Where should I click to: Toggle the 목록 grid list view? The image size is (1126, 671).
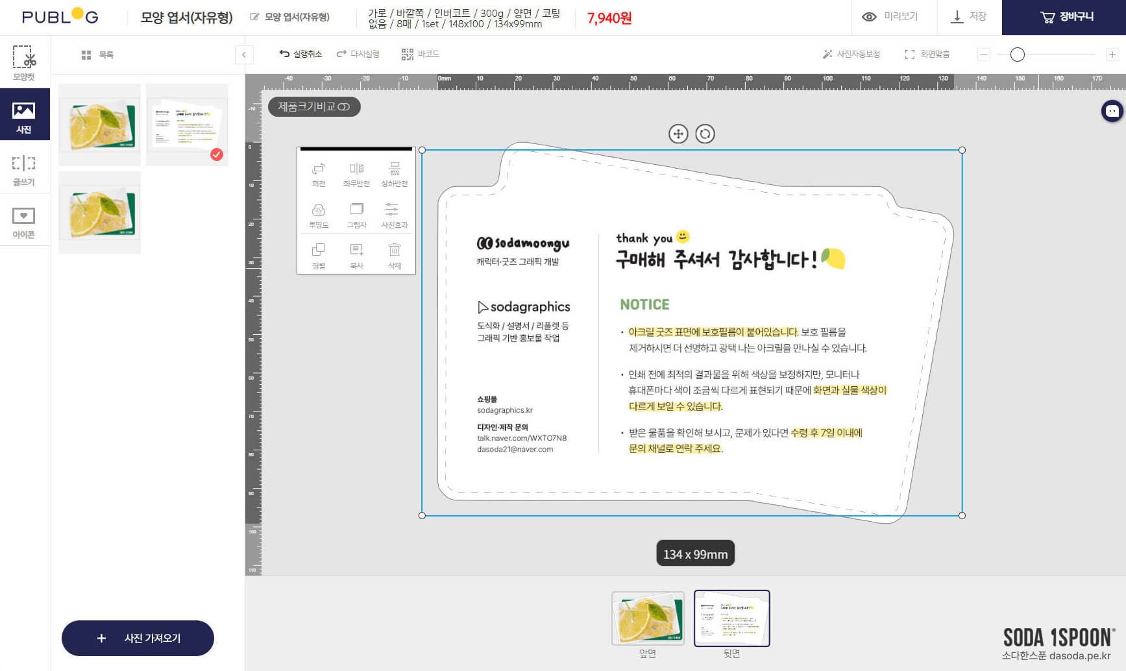[97, 55]
